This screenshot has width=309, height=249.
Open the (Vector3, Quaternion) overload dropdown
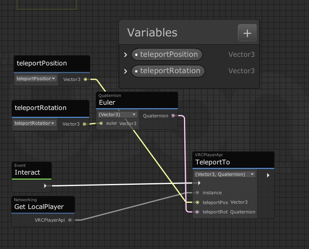coord(224,174)
